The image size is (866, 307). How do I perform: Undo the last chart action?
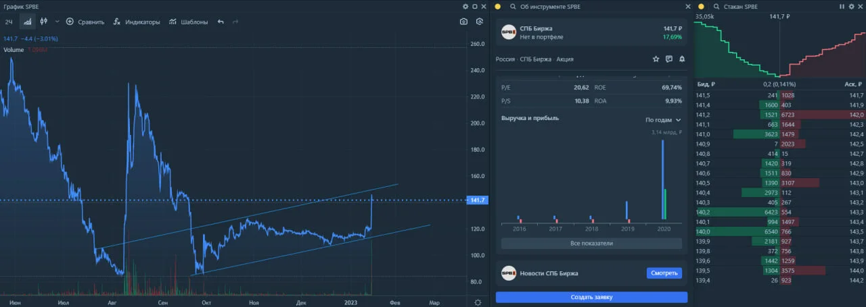tap(221, 22)
